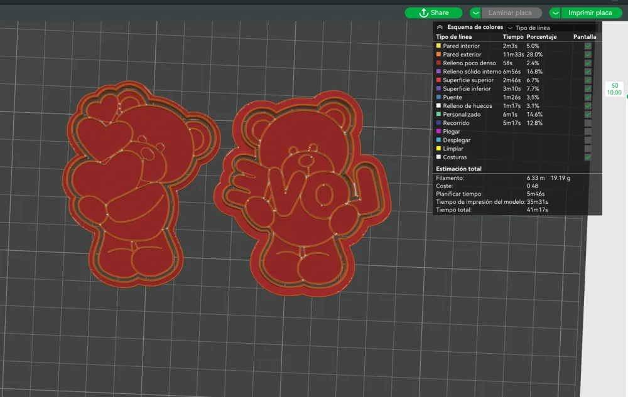Click the magenta Plegar color swatch
This screenshot has height=397, width=628.
(438, 131)
